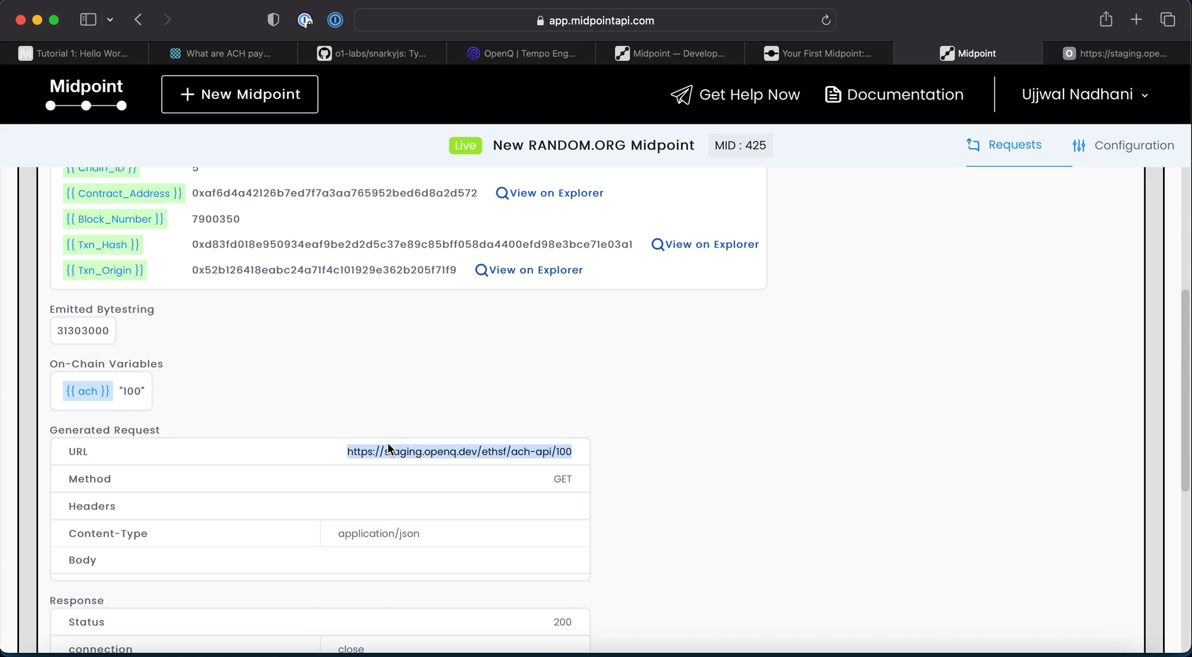Create a New Midpoint
The width and height of the screenshot is (1192, 657).
[x=240, y=94]
